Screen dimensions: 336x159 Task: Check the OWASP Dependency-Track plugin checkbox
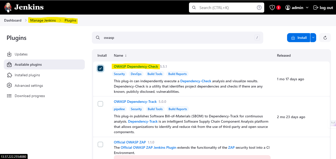(100, 104)
